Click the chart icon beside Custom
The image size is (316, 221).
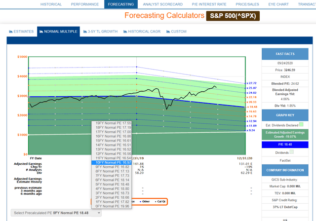168,32
